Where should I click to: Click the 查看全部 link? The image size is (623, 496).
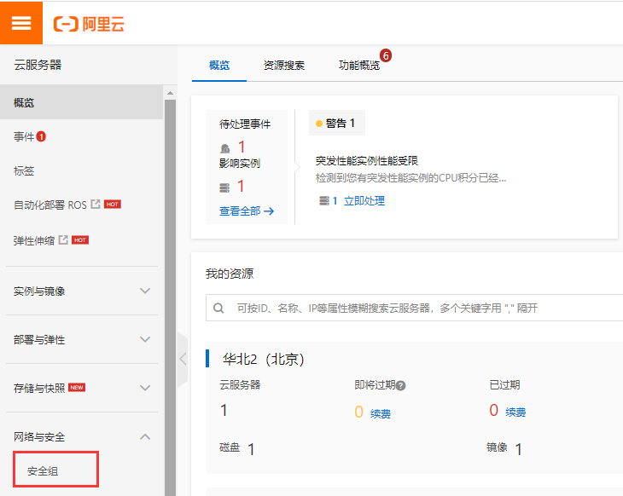point(246,211)
